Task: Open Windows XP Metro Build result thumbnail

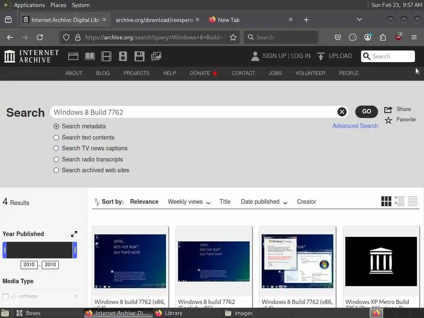Action: 381,261
